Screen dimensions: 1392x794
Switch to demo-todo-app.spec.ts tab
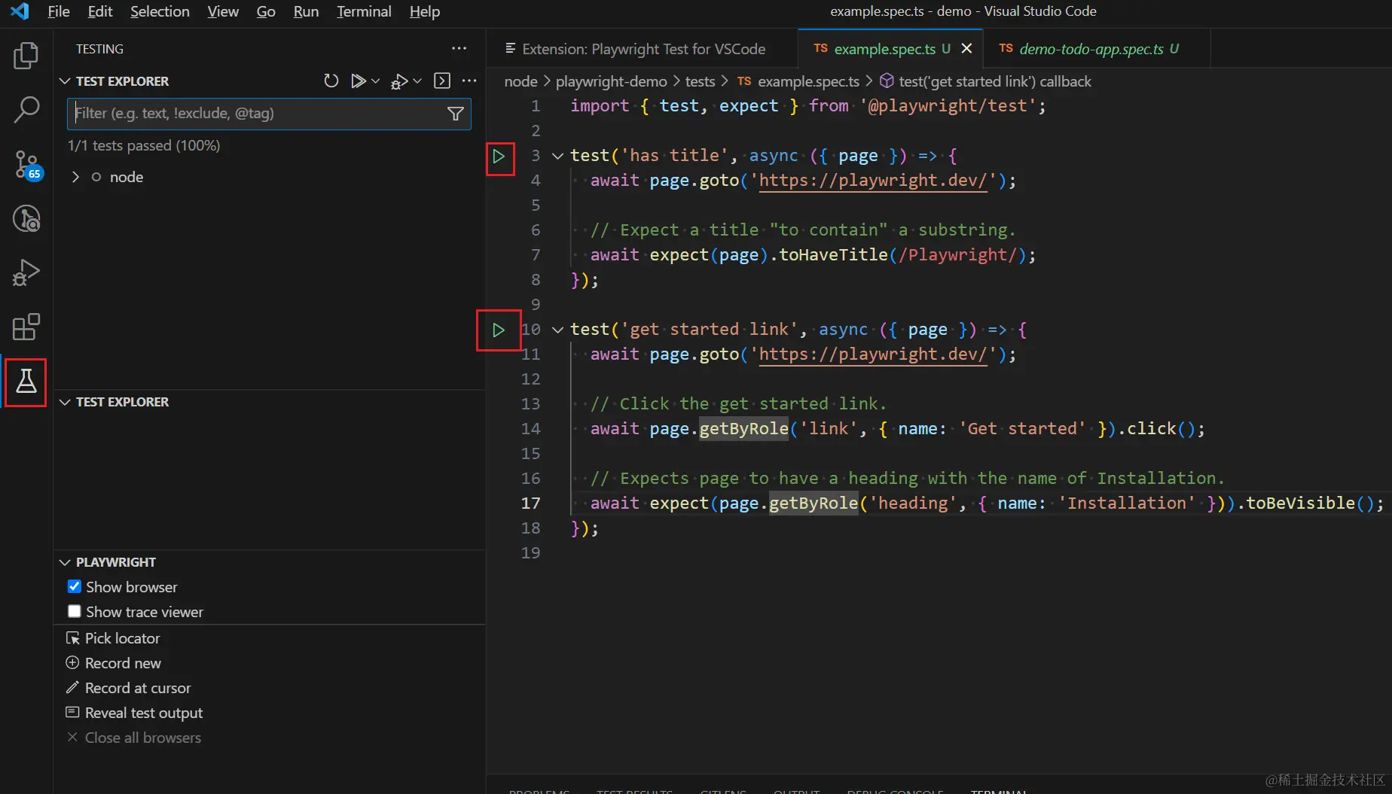pos(1090,49)
